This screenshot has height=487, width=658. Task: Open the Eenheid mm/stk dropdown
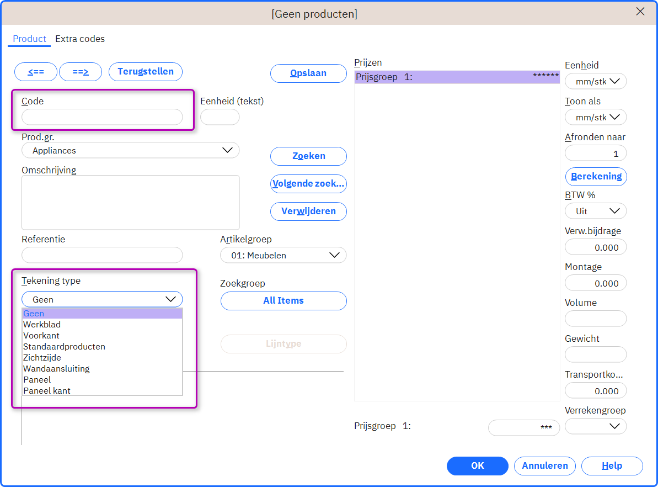pos(596,81)
